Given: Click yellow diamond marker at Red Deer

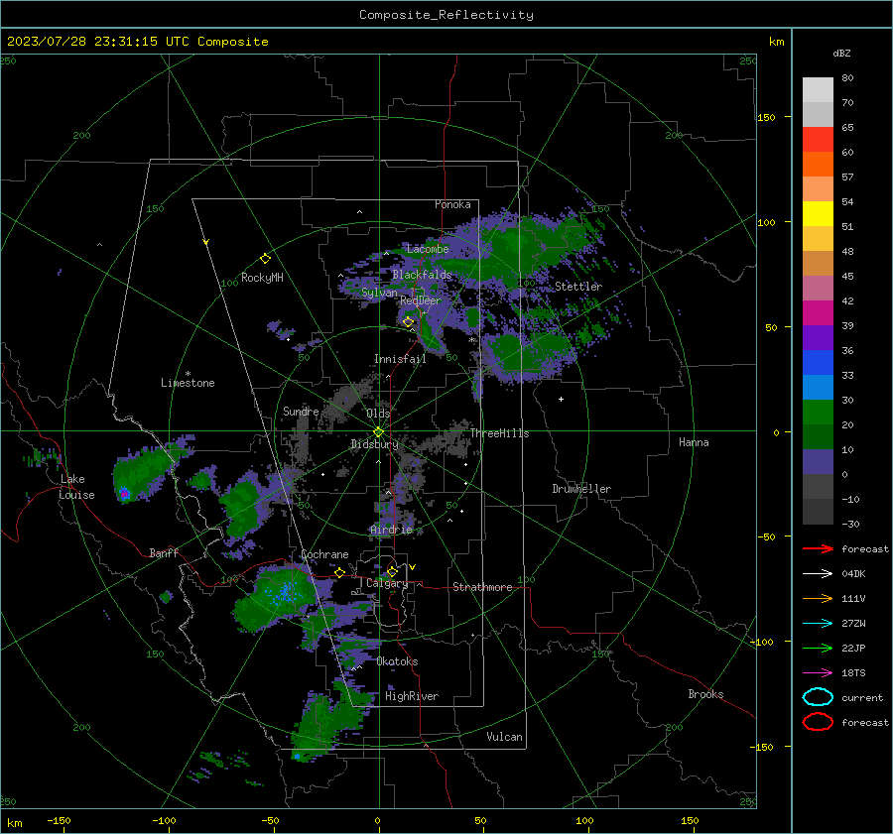Looking at the screenshot, I should tap(408, 322).
